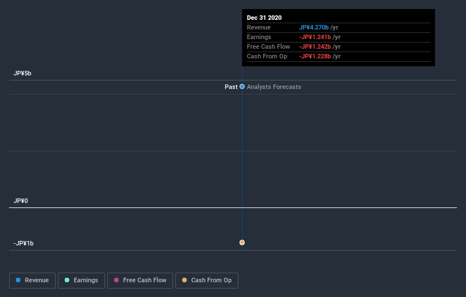Screen dimensions: 466x297
Task: Click the Dec 31 2020 tooltip header
Action: [x=264, y=18]
